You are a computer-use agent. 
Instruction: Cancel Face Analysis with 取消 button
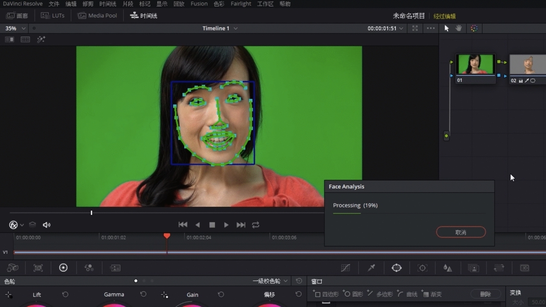point(461,232)
